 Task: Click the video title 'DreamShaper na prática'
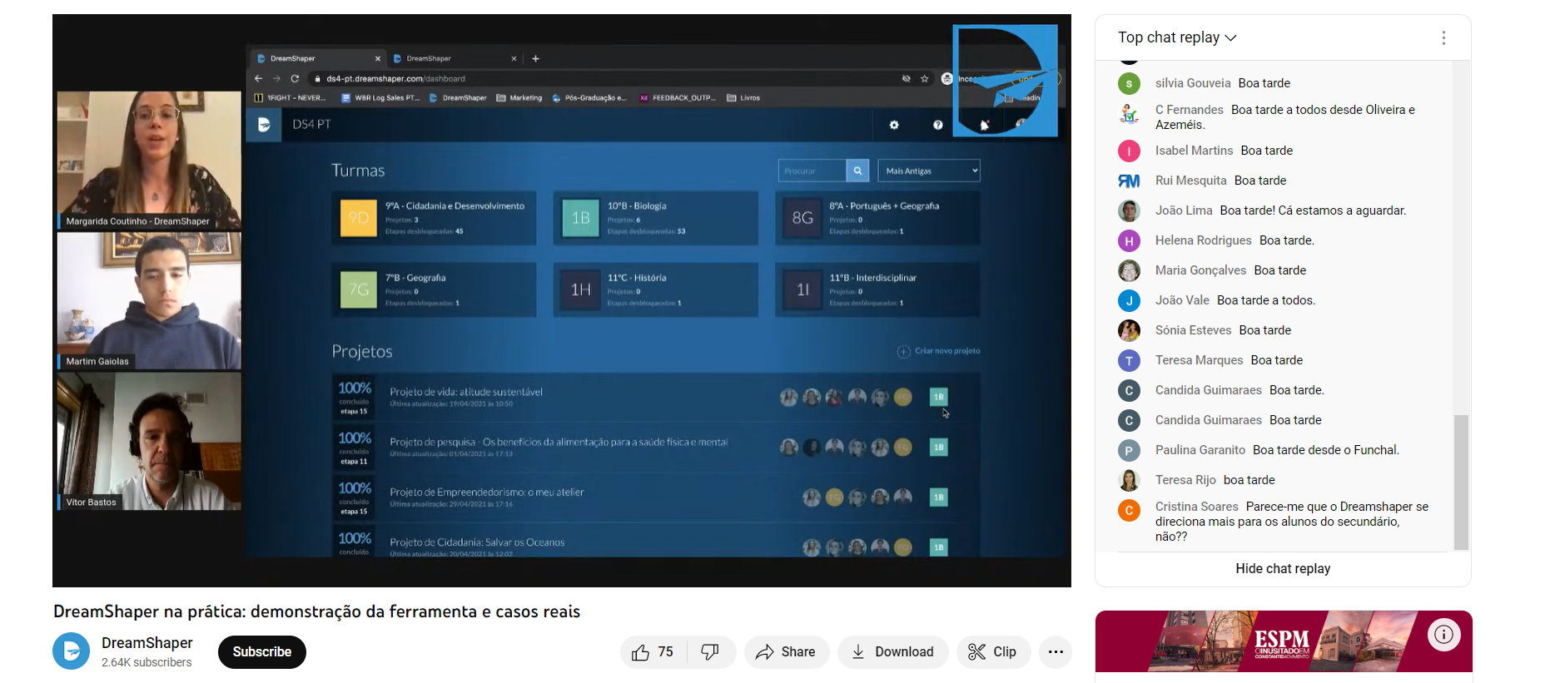(316, 611)
